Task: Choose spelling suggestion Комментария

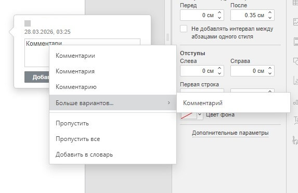Action: [x=113, y=71]
